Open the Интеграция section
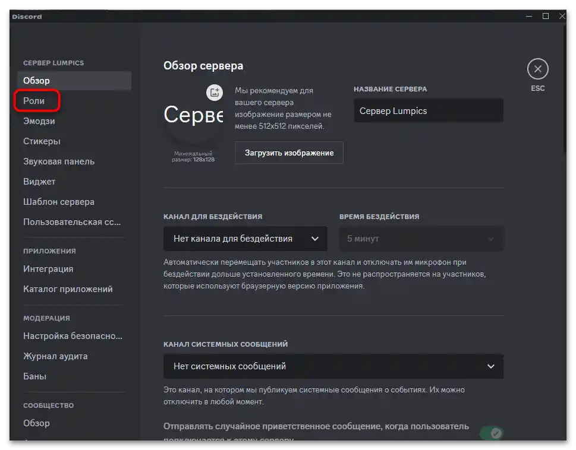 (x=48, y=268)
